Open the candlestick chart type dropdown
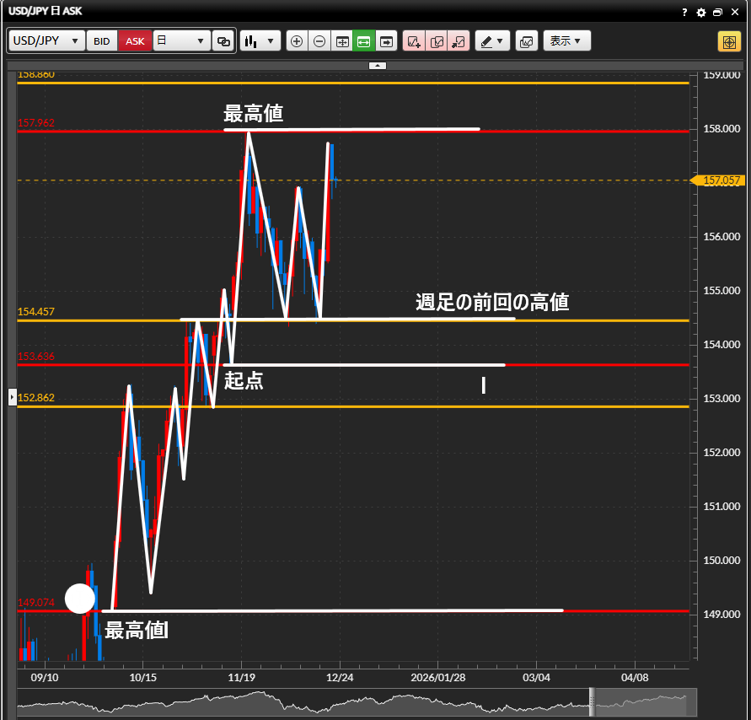Viewport: 751px width, 720px height. tap(260, 41)
